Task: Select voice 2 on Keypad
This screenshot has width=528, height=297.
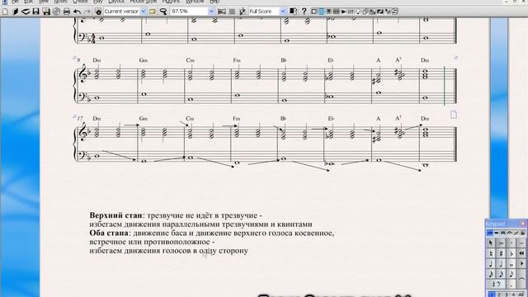Action: (499, 295)
